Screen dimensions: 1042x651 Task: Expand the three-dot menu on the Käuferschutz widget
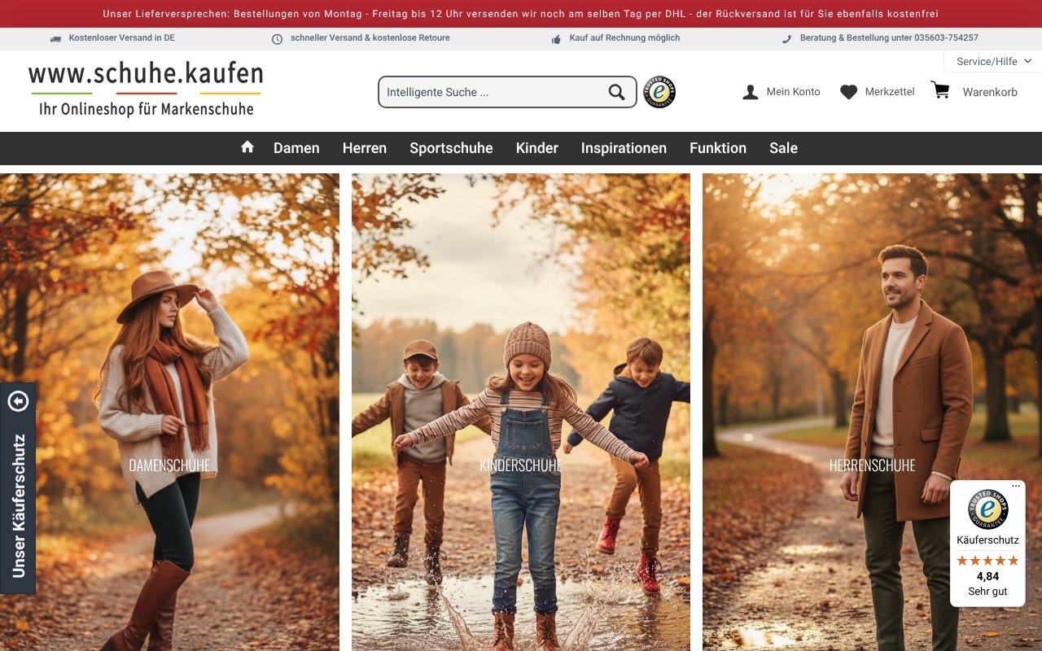point(1015,486)
